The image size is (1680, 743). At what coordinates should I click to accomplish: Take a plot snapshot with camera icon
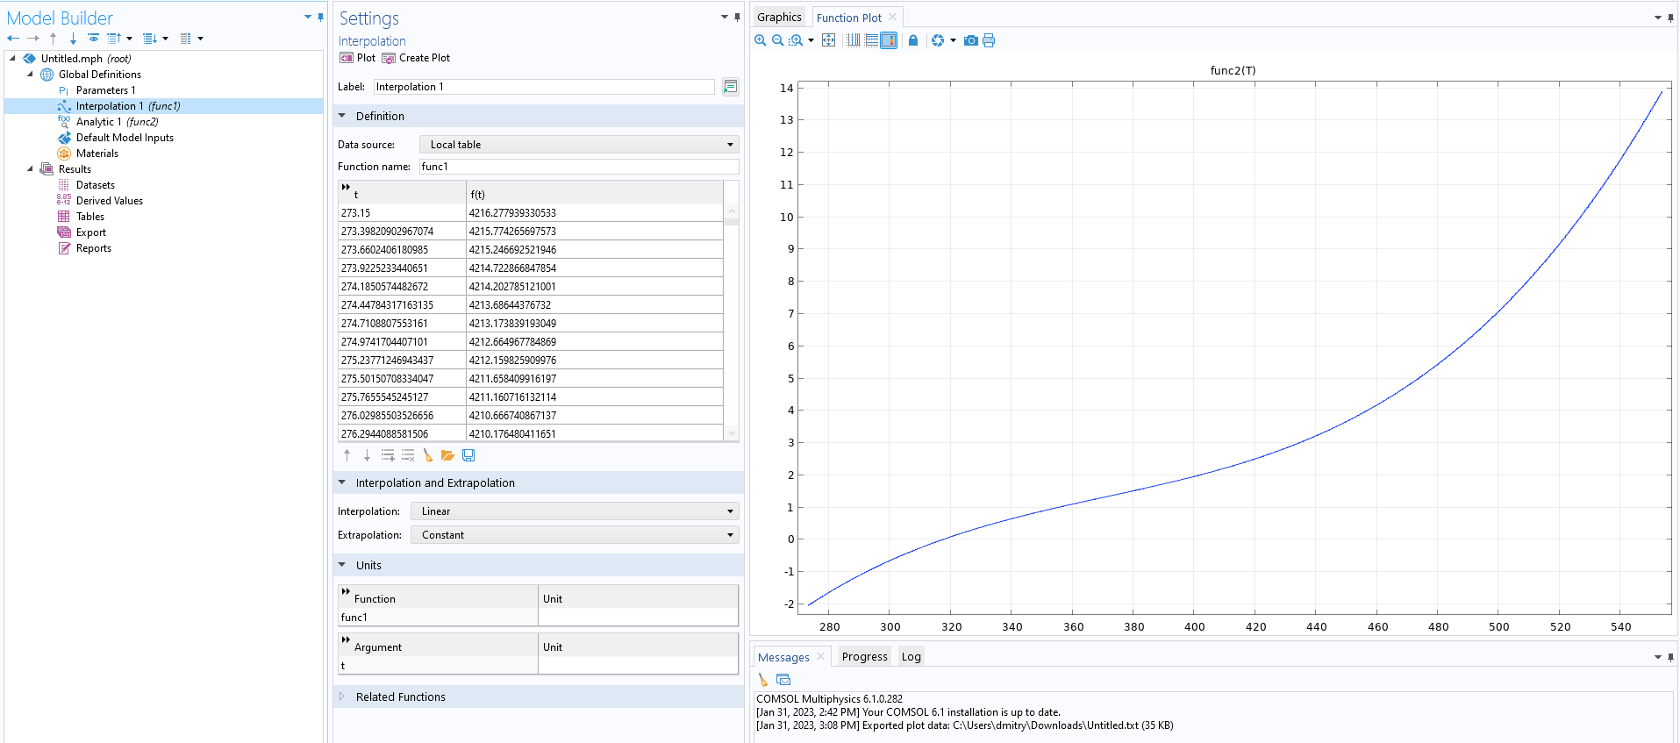pyautogui.click(x=970, y=40)
